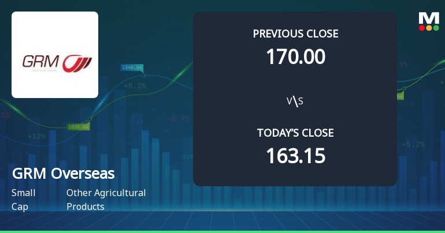The width and height of the screenshot is (445, 233).
Task: Click the 1348.04 chart data label
Action: (x=132, y=67)
